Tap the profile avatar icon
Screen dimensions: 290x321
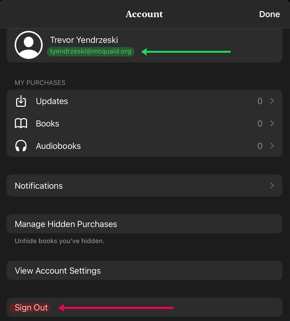click(x=29, y=45)
